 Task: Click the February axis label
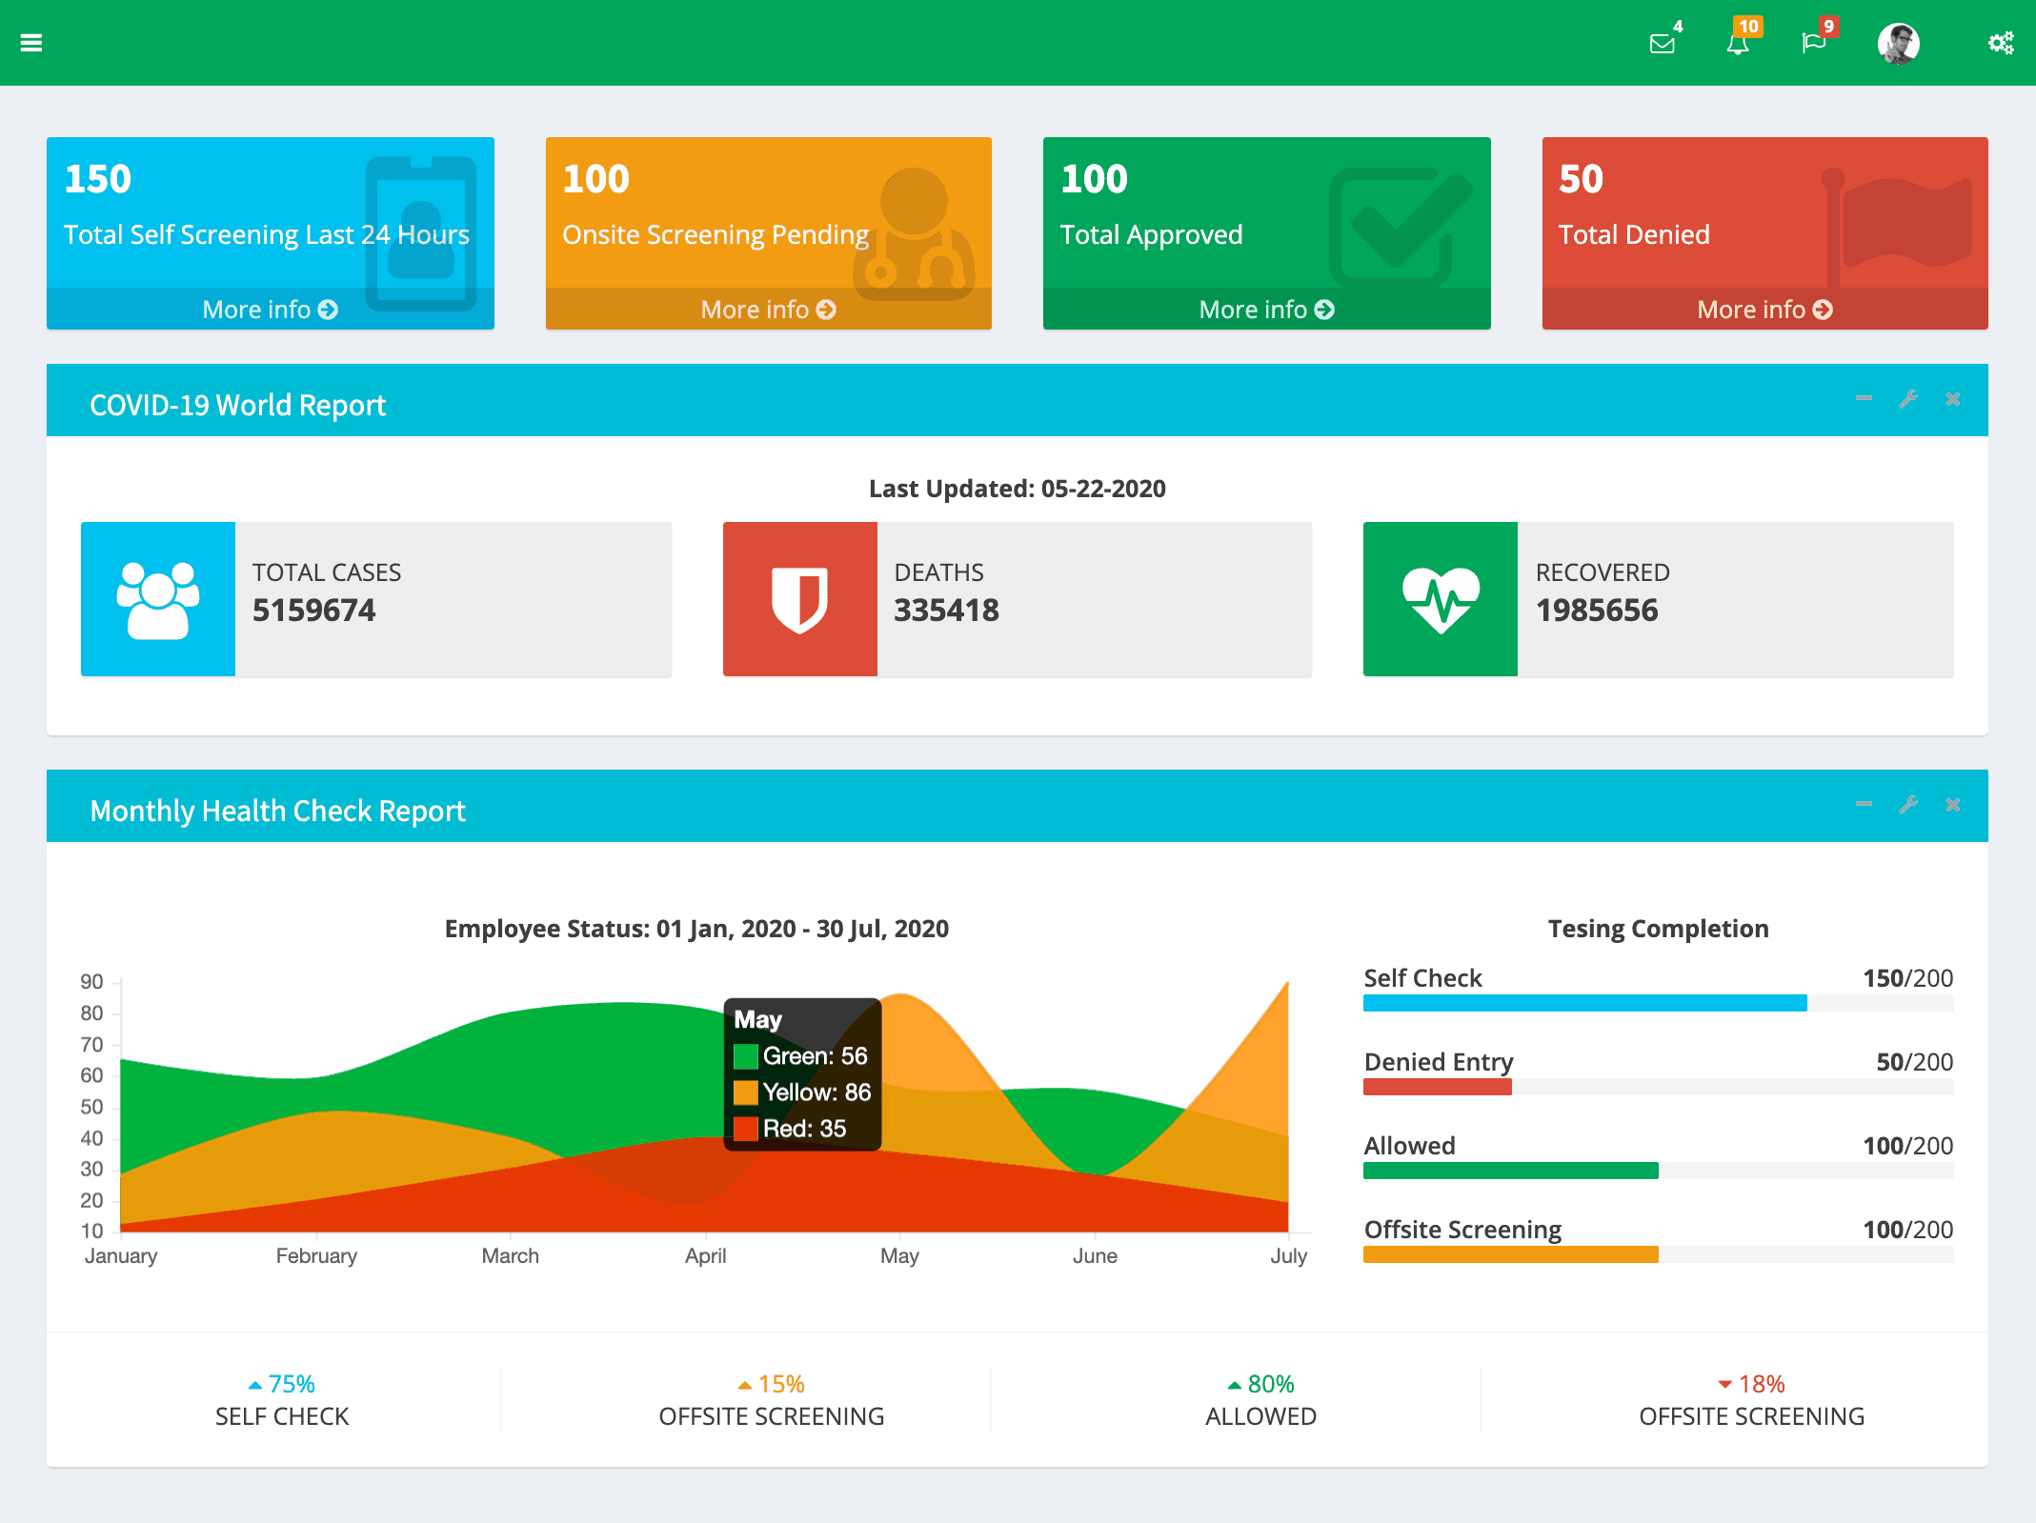click(x=316, y=1255)
